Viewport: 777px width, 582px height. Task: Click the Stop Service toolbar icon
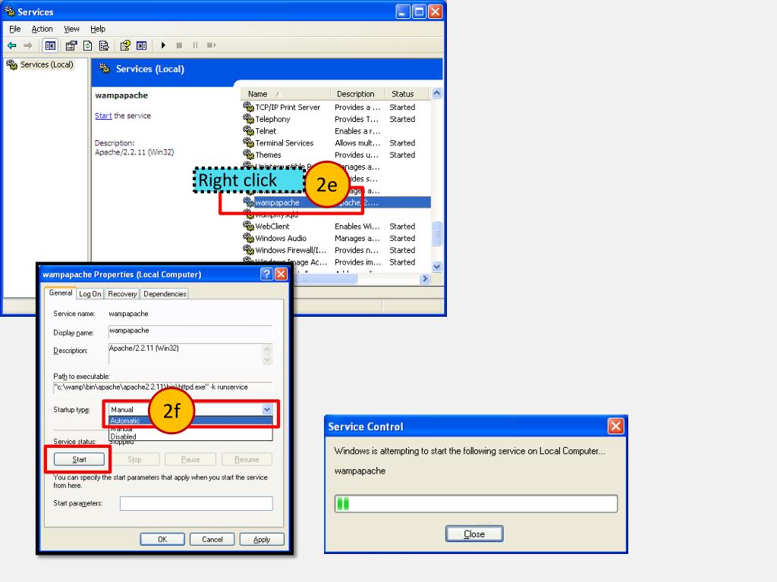pos(179,45)
